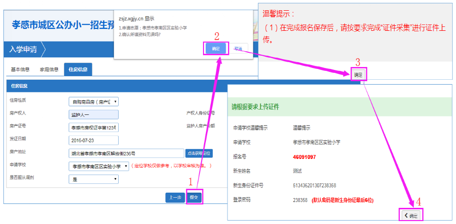The height and width of the screenshot is (224, 456).
Task: Open the 是否服从调剂 dropdown
Action: pos(94,179)
